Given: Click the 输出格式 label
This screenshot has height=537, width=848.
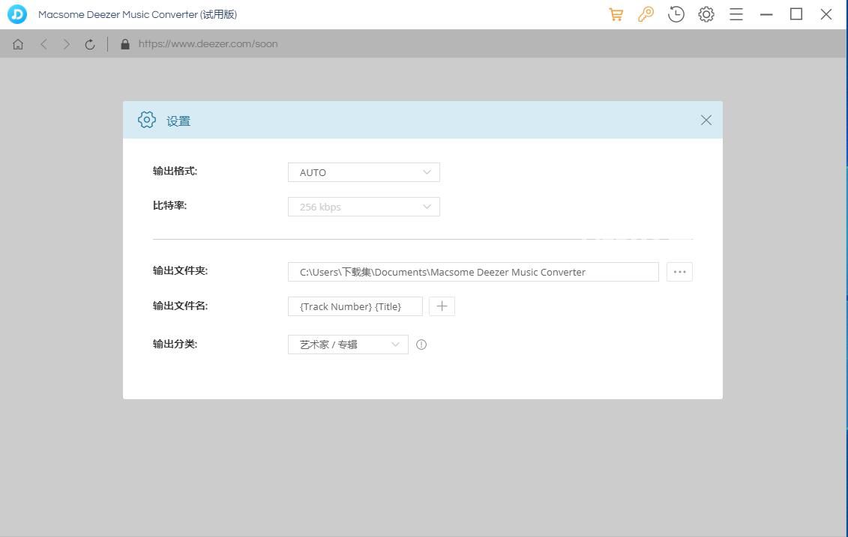Looking at the screenshot, I should (x=175, y=172).
